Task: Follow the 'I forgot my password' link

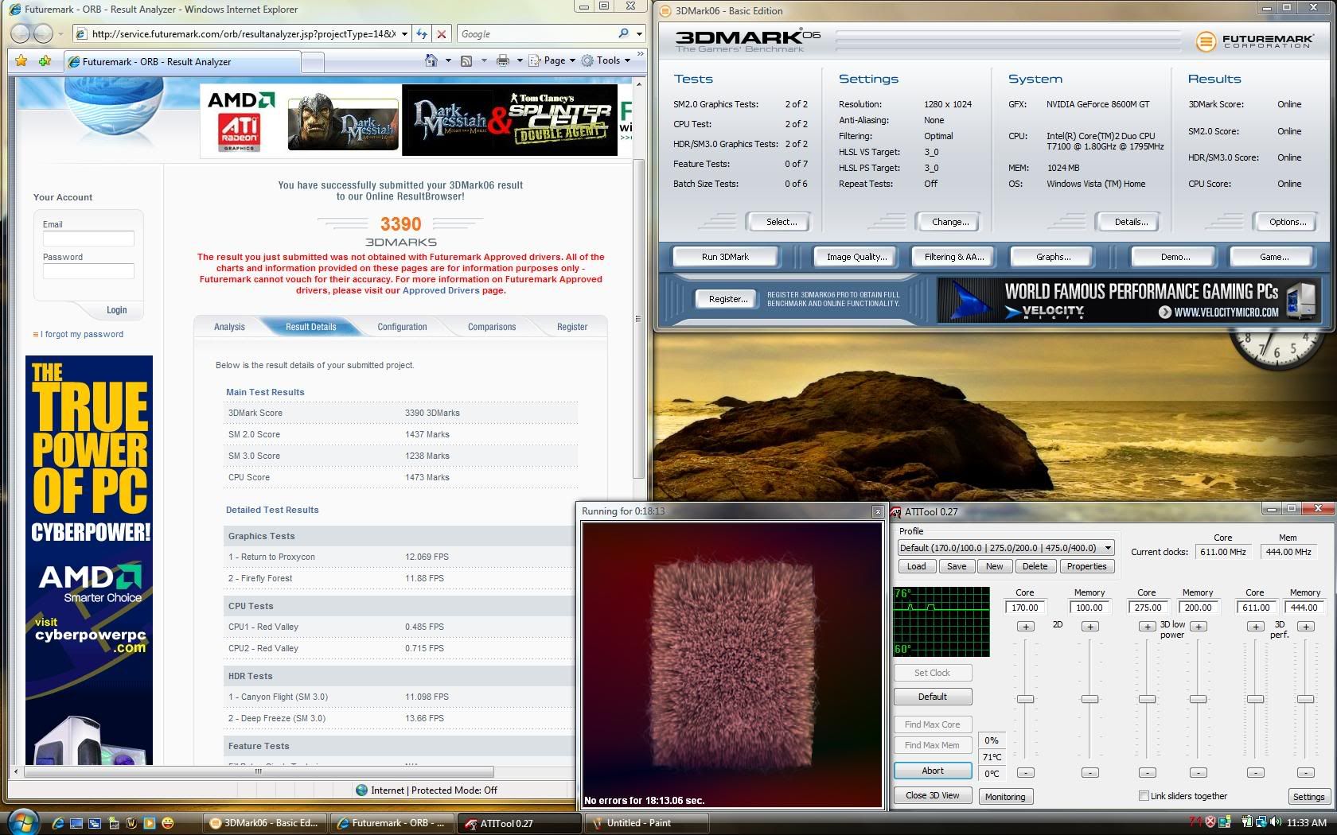Action: click(84, 334)
